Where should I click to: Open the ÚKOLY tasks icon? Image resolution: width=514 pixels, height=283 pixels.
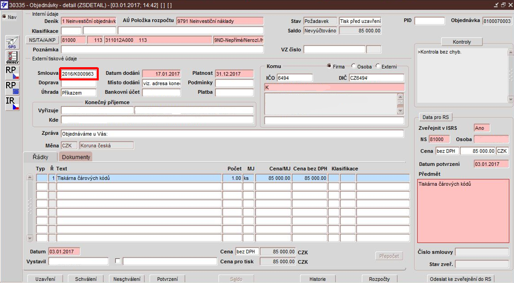point(12,58)
